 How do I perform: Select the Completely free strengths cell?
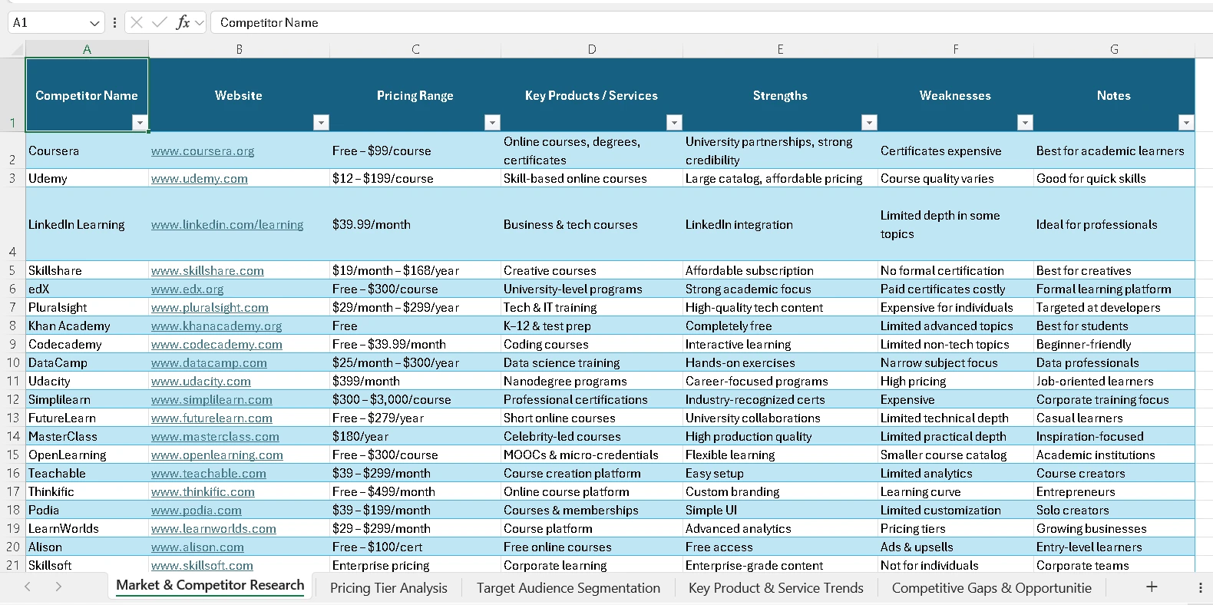(x=780, y=326)
